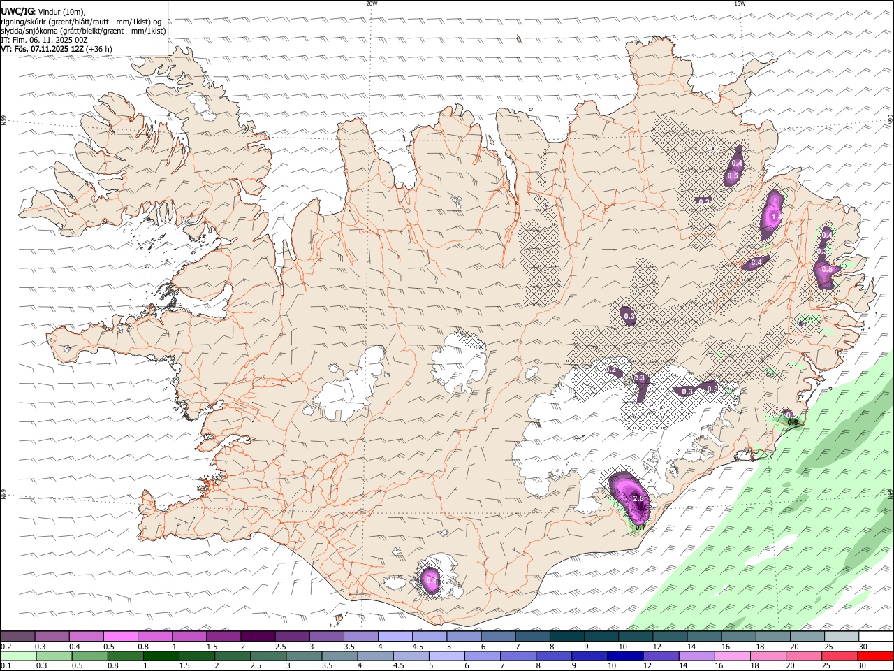894x671 pixels.
Task: Pick the top-row legend swatch labeled 12
Action: (x=669, y=636)
